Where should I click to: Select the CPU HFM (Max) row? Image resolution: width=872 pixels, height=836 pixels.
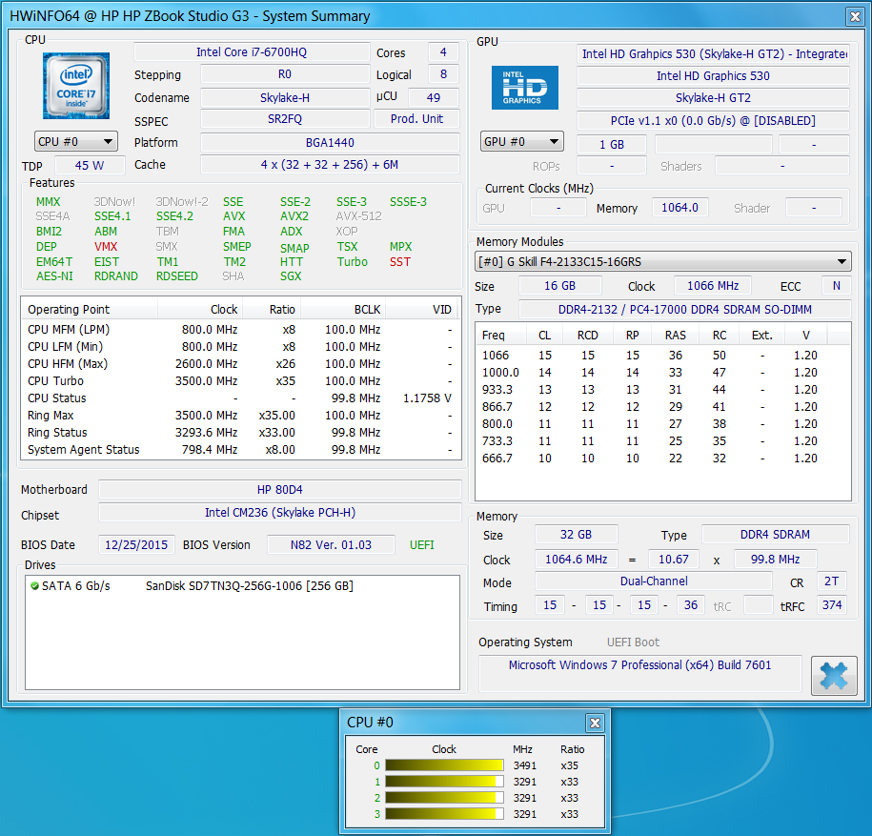(x=241, y=364)
